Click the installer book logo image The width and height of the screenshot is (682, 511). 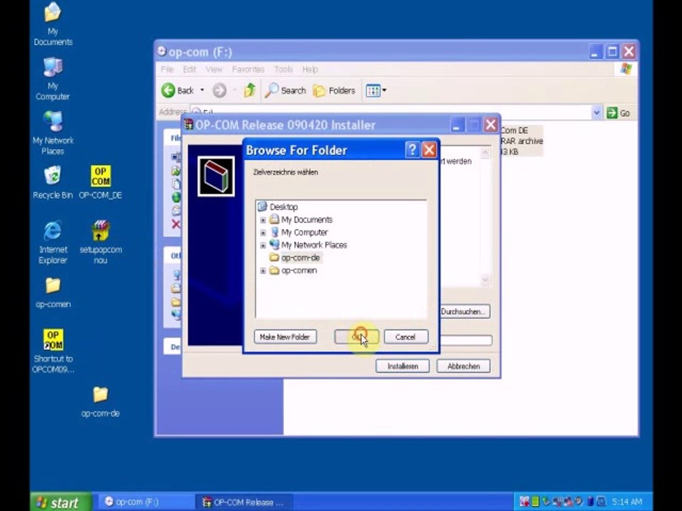click(216, 176)
